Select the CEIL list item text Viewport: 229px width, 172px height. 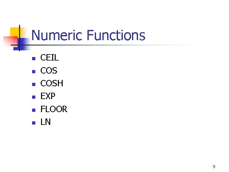pos(50,58)
